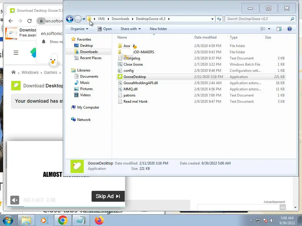Select Downloads in the address breadcrumb

120,19
